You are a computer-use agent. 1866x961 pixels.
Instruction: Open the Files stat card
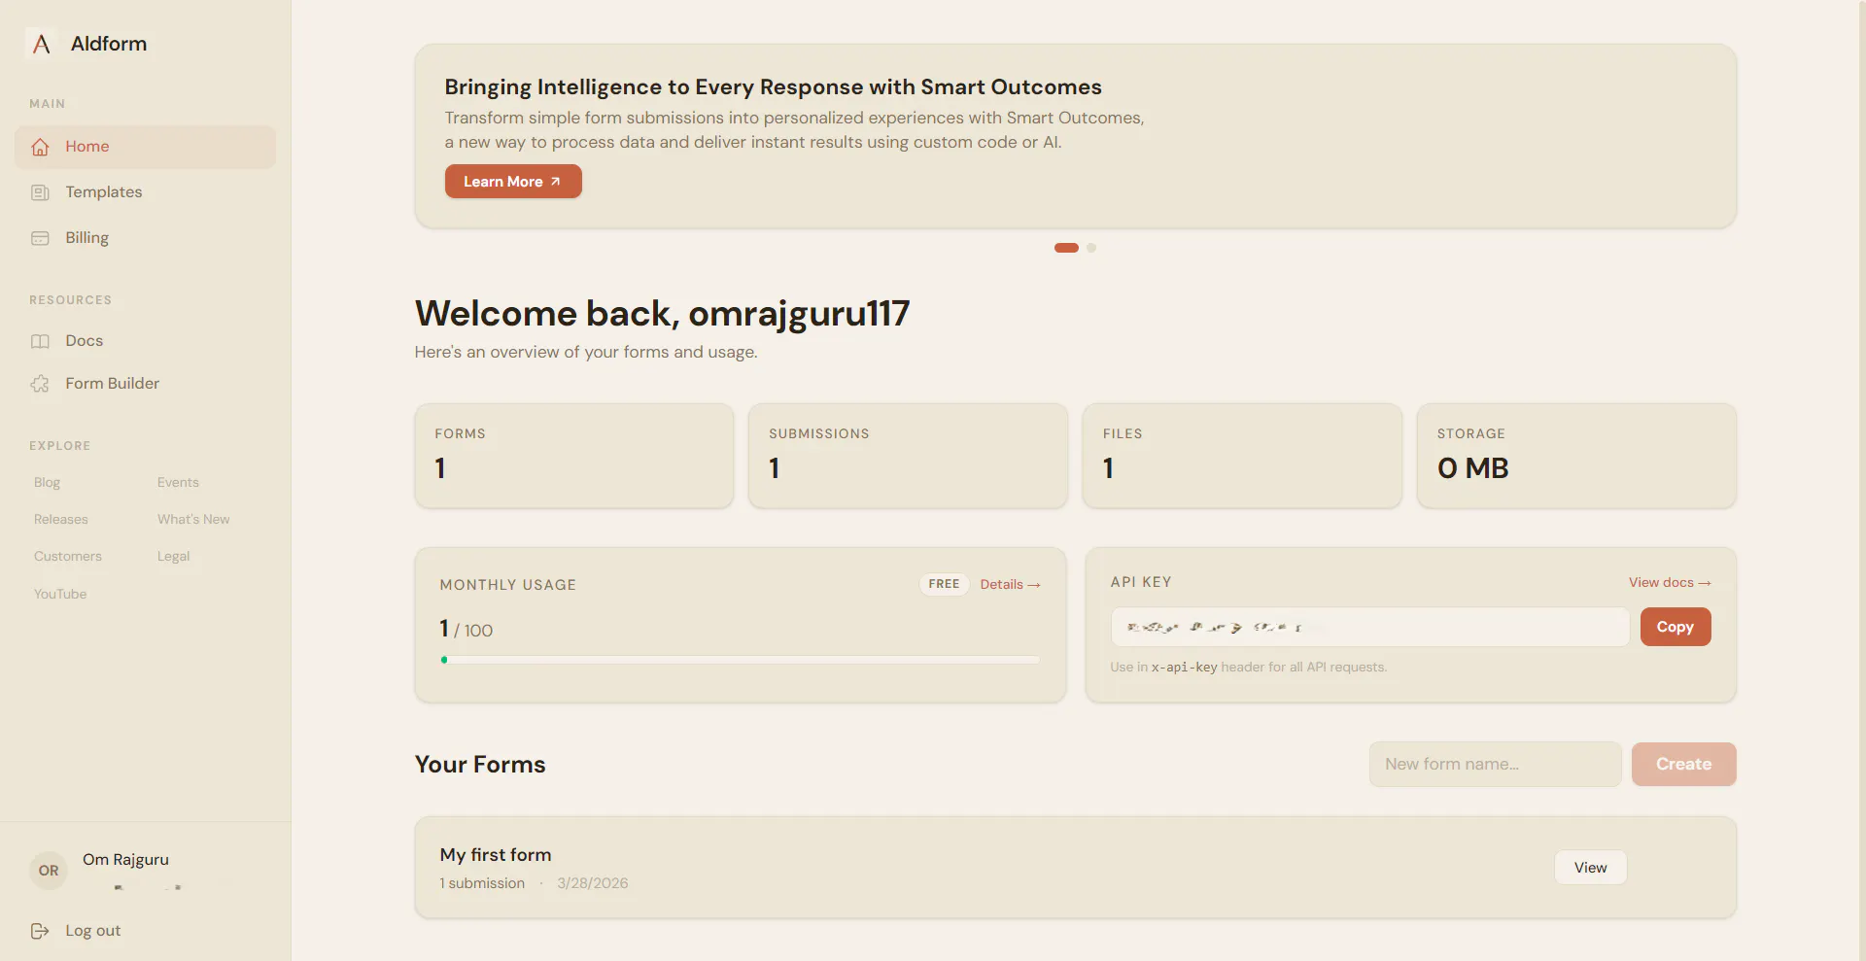1242,456
